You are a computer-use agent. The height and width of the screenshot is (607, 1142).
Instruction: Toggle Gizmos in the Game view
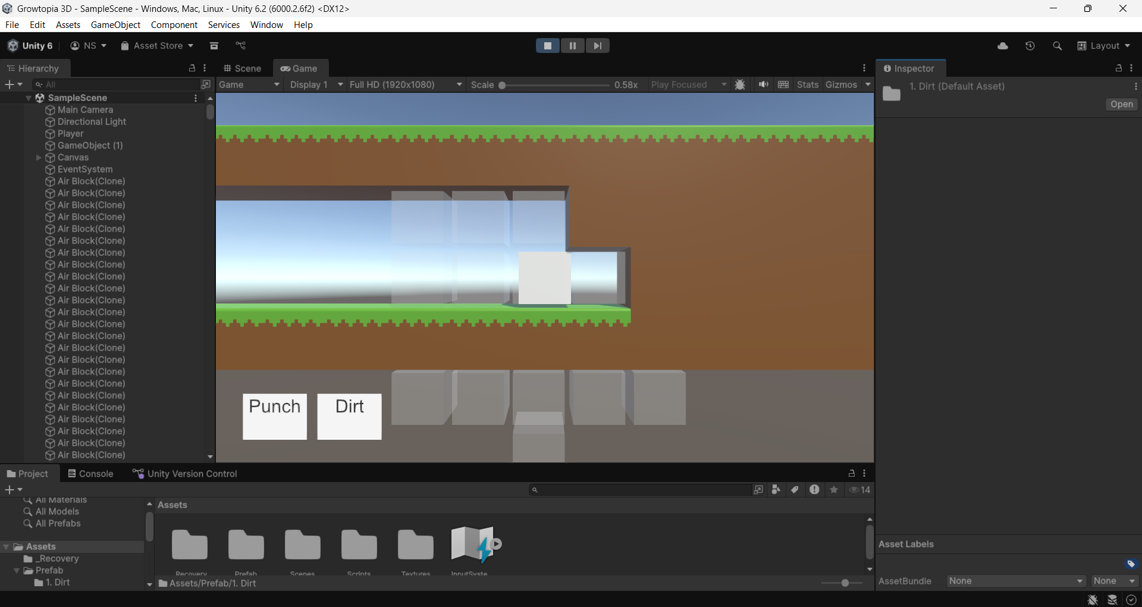(841, 85)
